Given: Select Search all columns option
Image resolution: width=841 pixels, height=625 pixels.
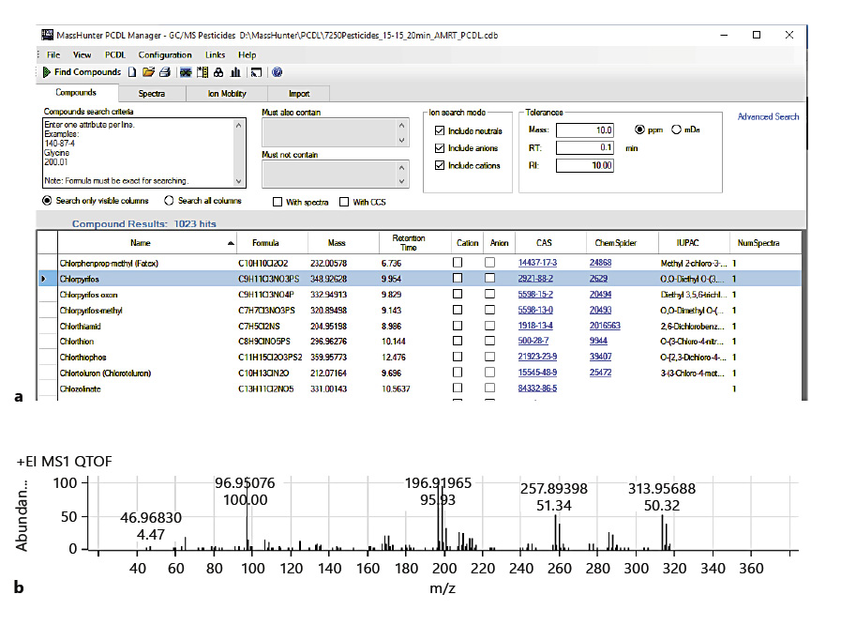Looking at the screenshot, I should pyautogui.click(x=169, y=200).
